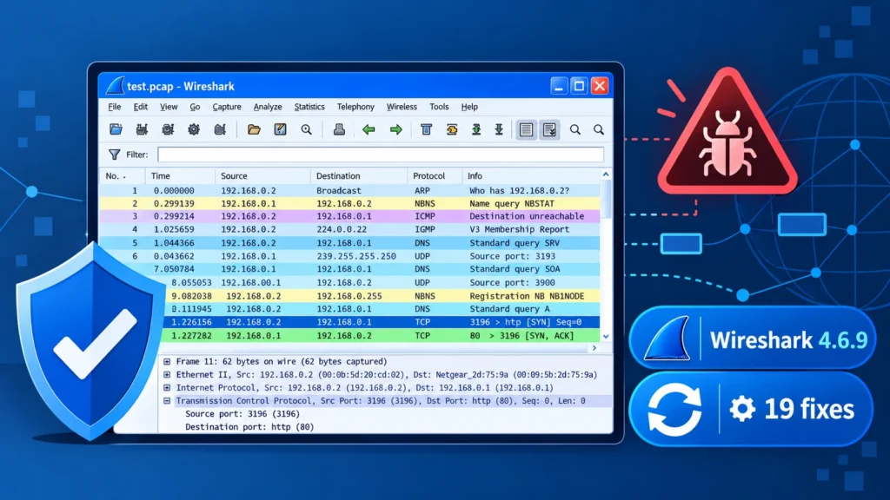Click the yellow folder open-file toolbar icon
Screen dimensions: 890x500
254,129
